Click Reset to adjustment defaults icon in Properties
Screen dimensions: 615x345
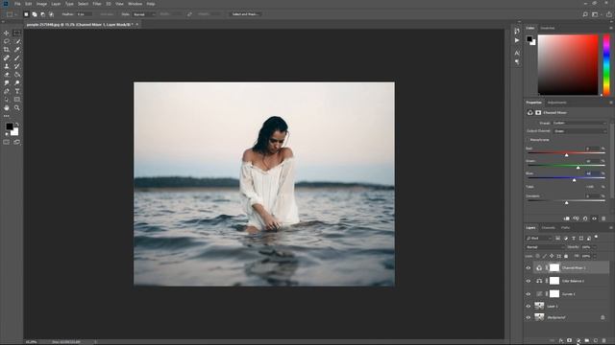[585, 218]
